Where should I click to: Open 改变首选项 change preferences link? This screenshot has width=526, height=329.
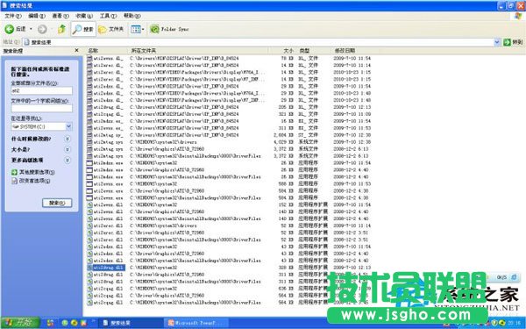pyautogui.click(x=34, y=181)
